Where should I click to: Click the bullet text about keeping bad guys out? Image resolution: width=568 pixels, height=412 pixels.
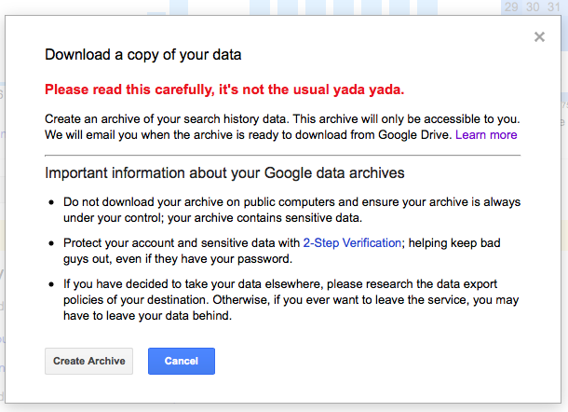[282, 251]
